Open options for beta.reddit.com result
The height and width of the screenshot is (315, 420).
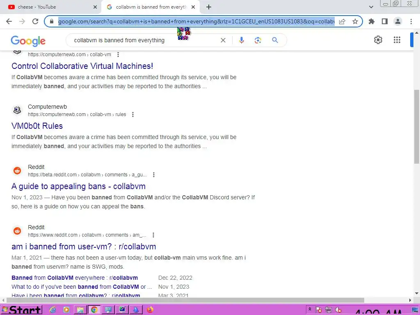pyautogui.click(x=153, y=175)
